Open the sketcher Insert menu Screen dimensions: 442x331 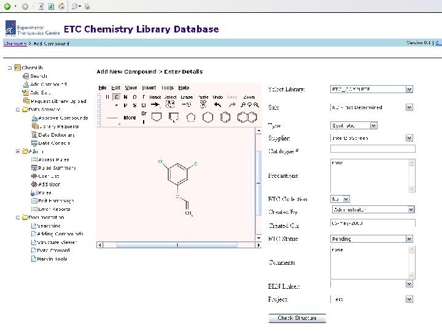pyautogui.click(x=149, y=88)
